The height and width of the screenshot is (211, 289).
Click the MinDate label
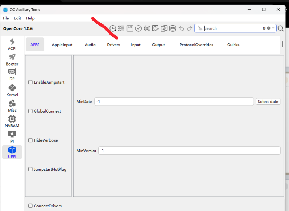click(x=84, y=102)
